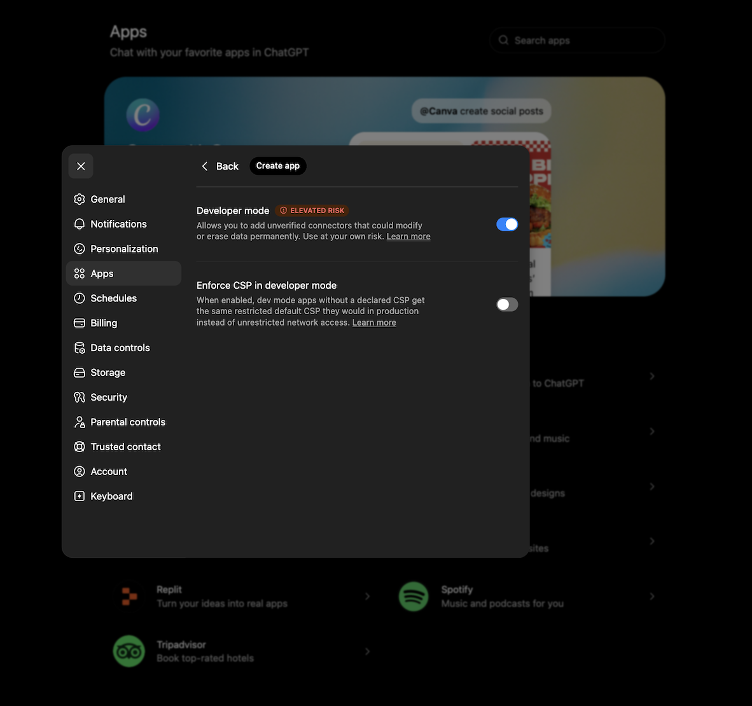Go to Account settings
This screenshot has height=706, width=752.
pos(123,471)
